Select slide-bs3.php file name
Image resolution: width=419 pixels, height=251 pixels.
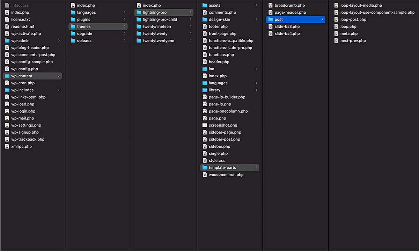[287, 26]
